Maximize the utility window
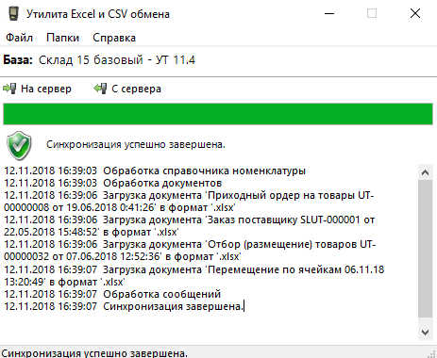Screen dimensions: 437x358 tap(372, 13)
